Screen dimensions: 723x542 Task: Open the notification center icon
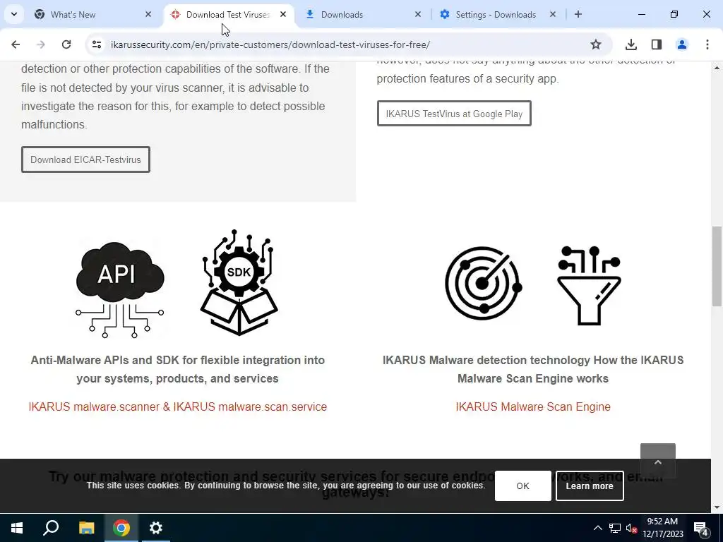pyautogui.click(x=701, y=528)
